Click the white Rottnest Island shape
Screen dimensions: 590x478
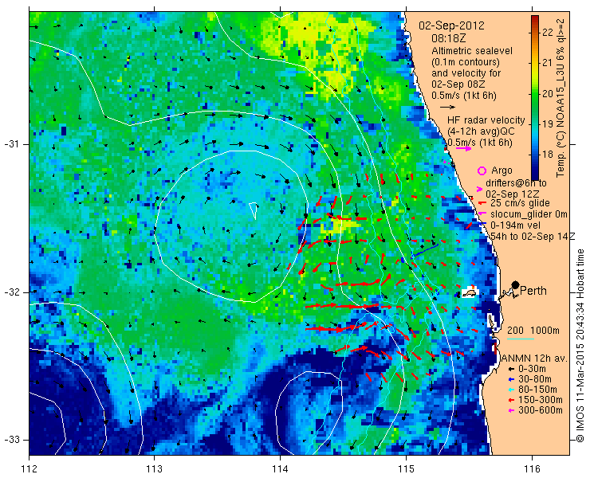[x=469, y=293]
